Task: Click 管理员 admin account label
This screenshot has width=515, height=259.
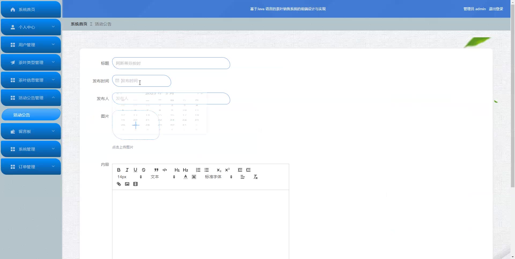Action: click(474, 9)
